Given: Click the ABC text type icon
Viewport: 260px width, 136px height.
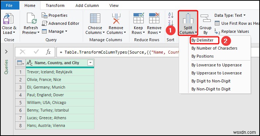Looking at the screenshot, I should click(x=30, y=63).
